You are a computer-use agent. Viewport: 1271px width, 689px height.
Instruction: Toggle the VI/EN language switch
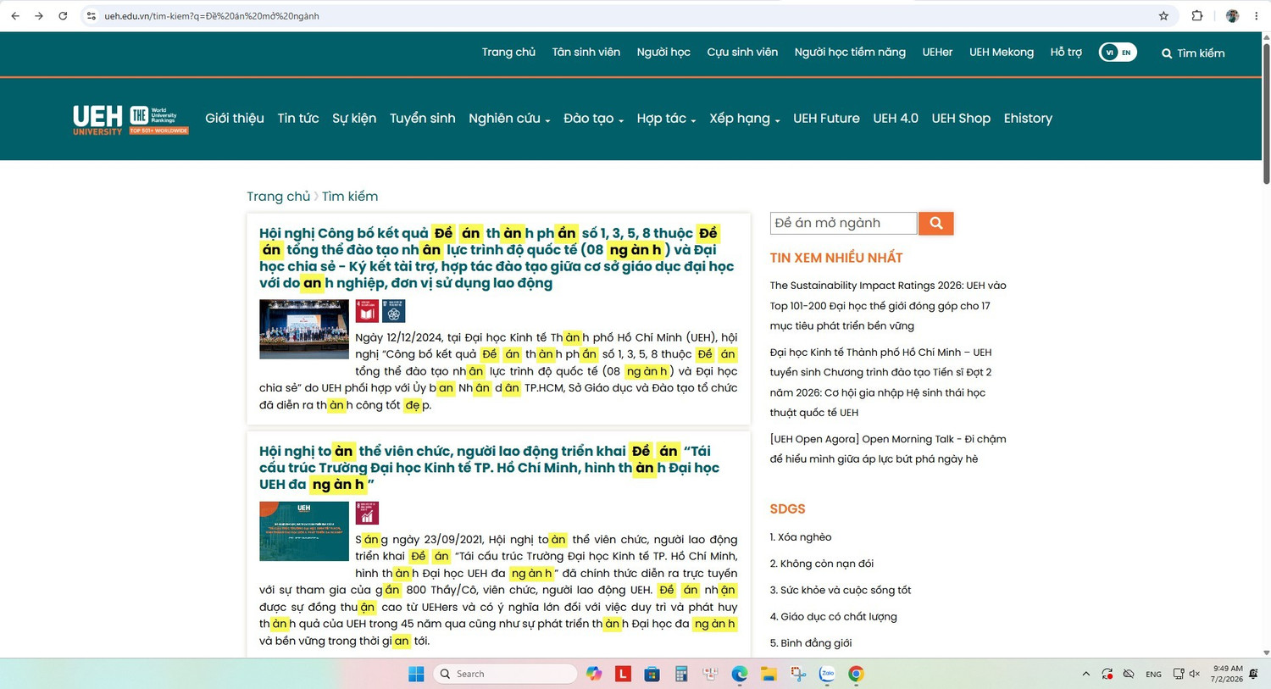click(x=1118, y=53)
